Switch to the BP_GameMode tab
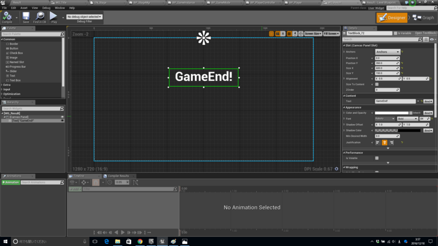The width and height of the screenshot is (438, 246). [x=221, y=3]
